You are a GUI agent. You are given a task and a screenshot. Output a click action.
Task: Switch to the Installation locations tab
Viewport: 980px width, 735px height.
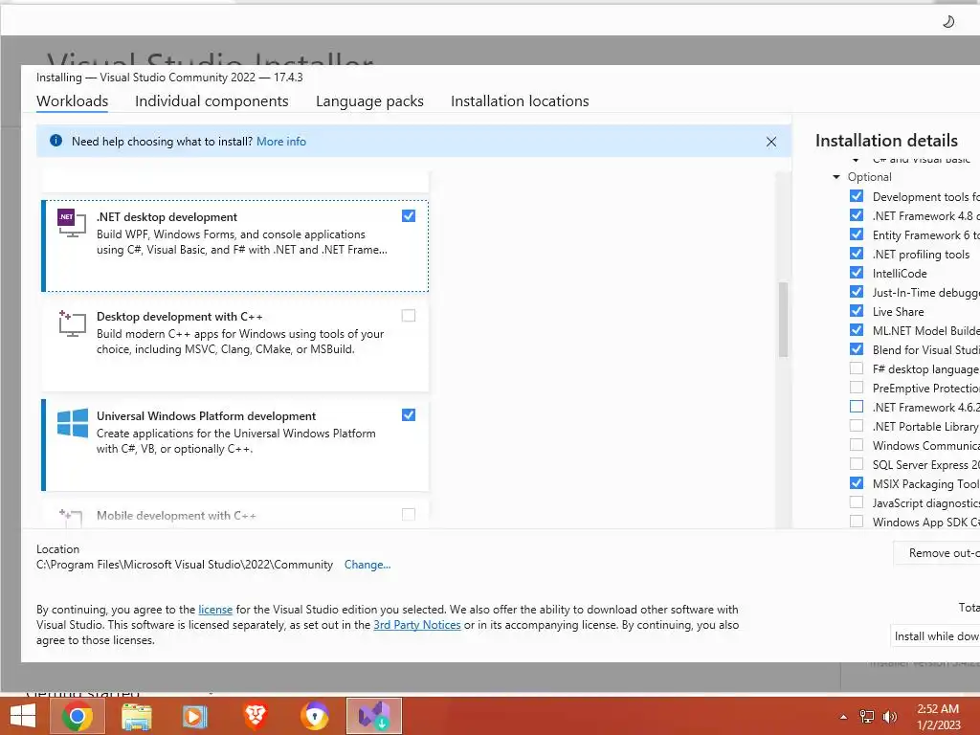pyautogui.click(x=520, y=101)
